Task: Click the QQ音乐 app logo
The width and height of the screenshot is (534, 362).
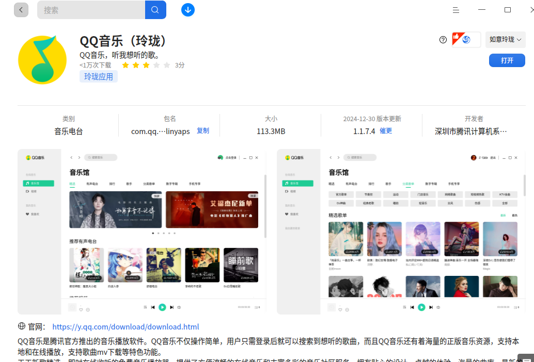Action: 42,60
